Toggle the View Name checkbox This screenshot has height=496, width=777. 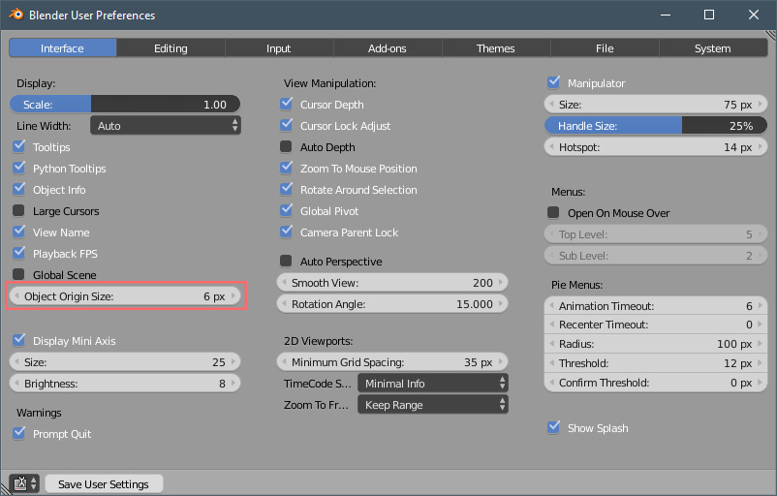(18, 232)
